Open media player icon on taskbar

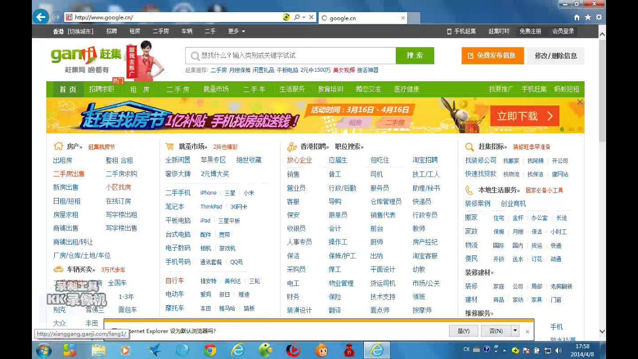(x=125, y=350)
